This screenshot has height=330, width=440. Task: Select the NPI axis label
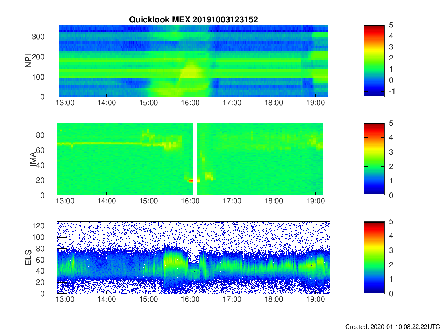(28, 61)
